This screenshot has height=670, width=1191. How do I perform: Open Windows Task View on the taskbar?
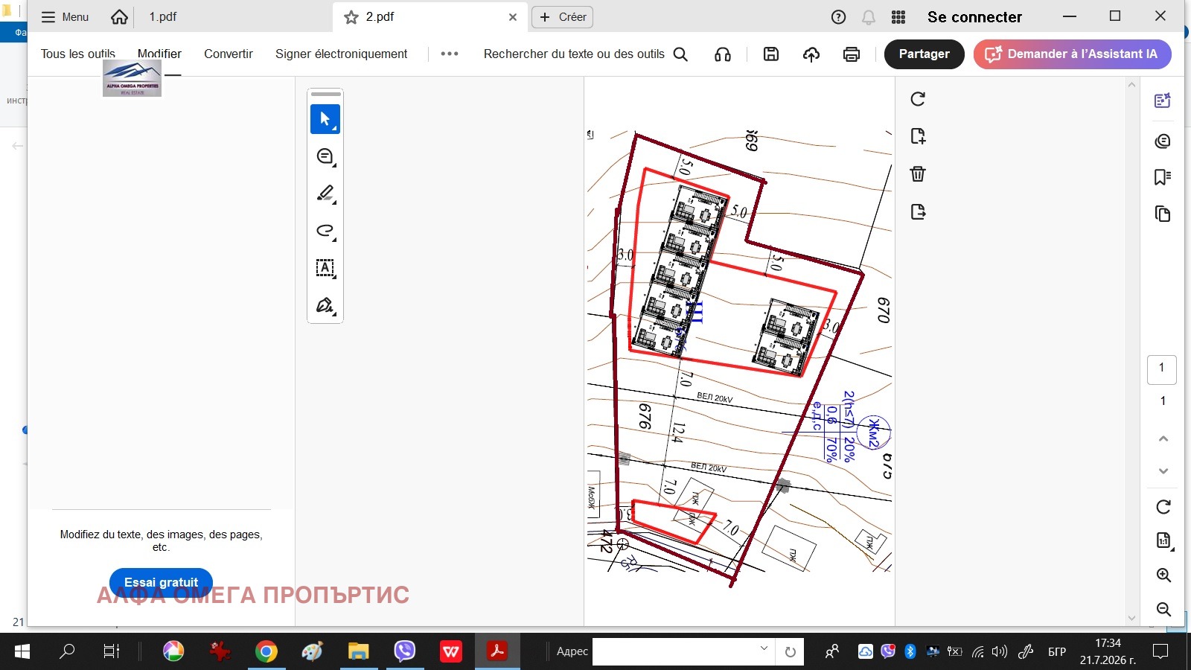111,651
